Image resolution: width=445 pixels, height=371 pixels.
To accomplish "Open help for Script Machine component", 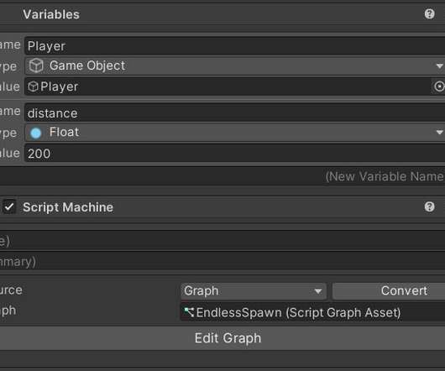I will tap(429, 206).
